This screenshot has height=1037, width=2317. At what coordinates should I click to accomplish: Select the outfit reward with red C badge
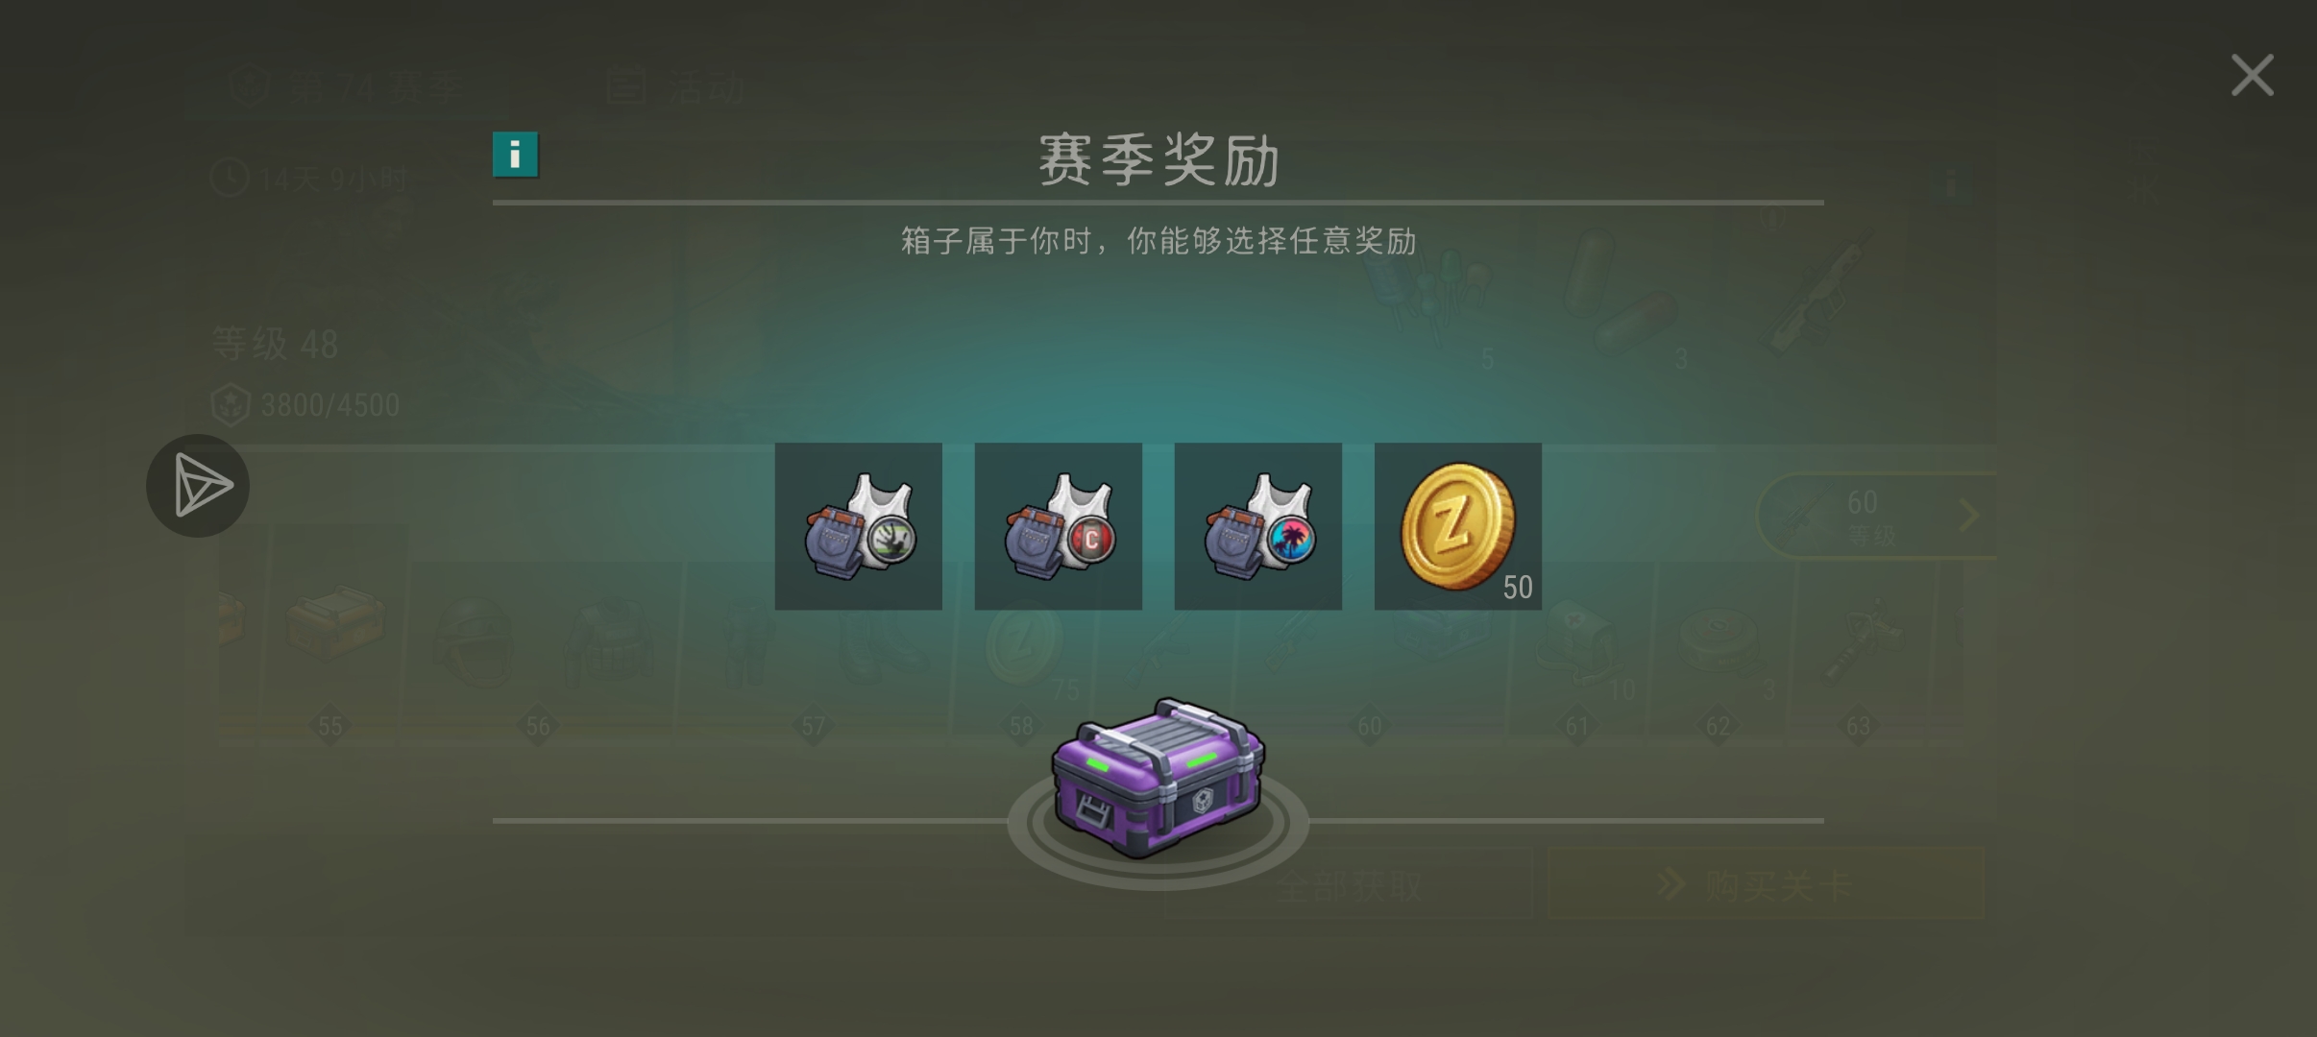(x=1058, y=526)
